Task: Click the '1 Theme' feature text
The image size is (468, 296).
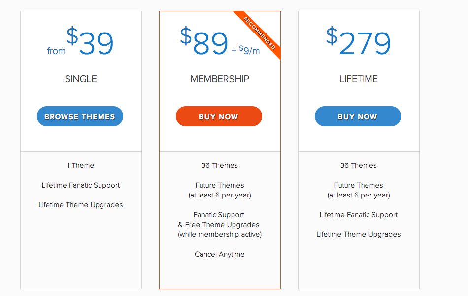Action: pos(80,165)
